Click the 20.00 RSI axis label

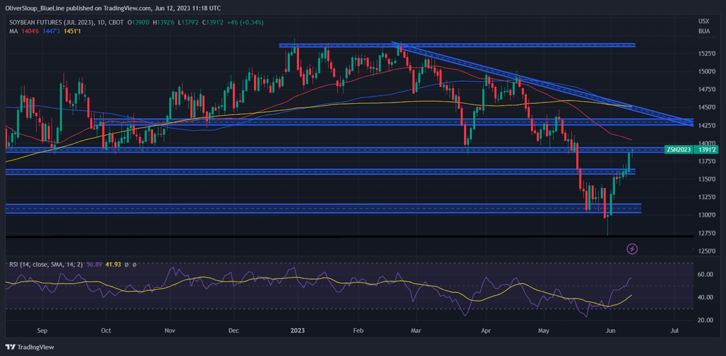706,320
